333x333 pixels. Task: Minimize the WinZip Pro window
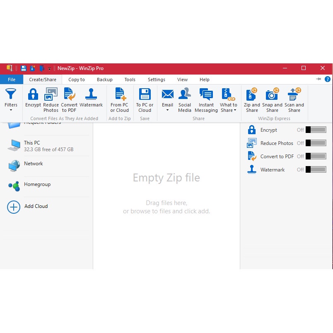[285, 68]
